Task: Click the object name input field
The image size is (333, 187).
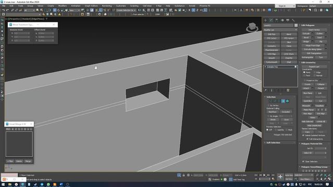Action: click(278, 25)
